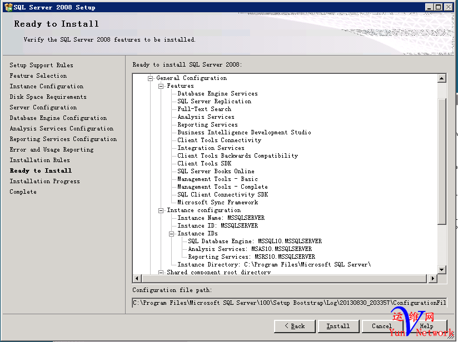This screenshot has height=342, width=458.
Task: Click the Configuration file path field
Action: pyautogui.click(x=290, y=303)
